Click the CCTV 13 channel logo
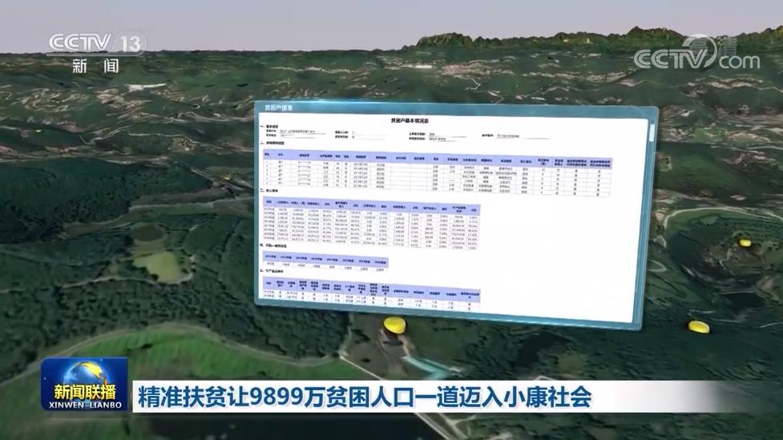This screenshot has width=783, height=440. point(96,42)
